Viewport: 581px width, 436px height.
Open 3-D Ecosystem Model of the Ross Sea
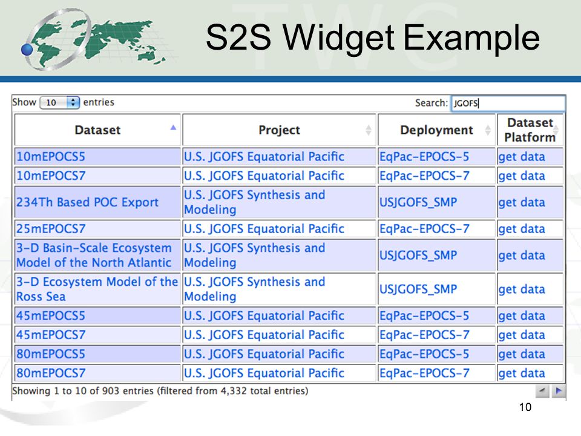[x=97, y=289]
